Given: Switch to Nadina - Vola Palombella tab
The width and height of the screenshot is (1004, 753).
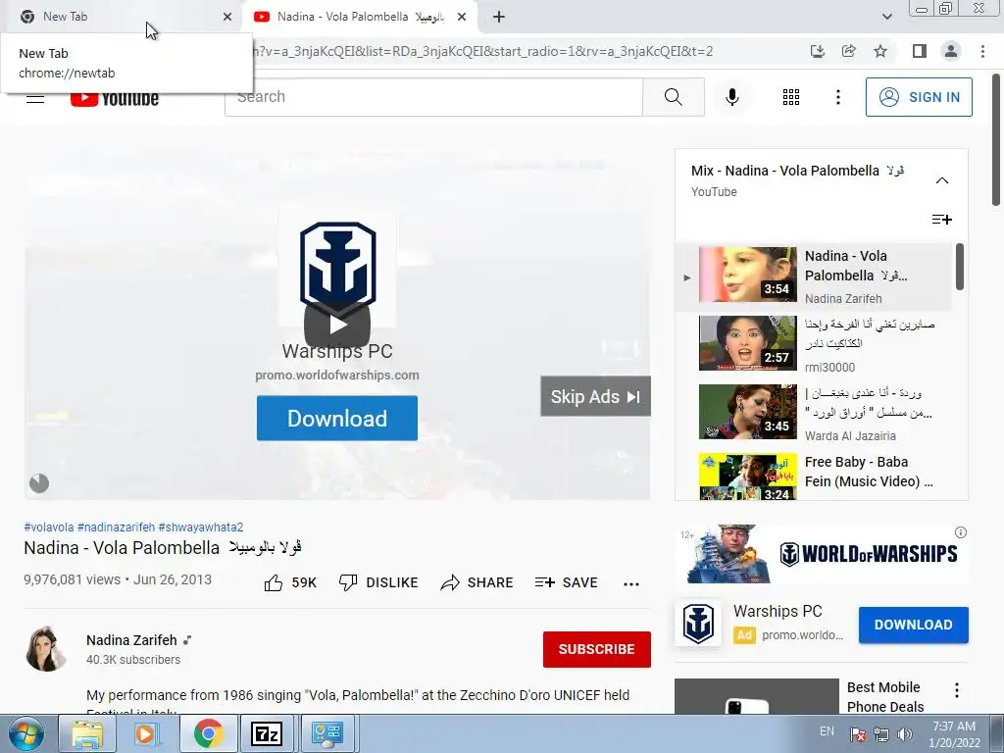Looking at the screenshot, I should click(361, 17).
